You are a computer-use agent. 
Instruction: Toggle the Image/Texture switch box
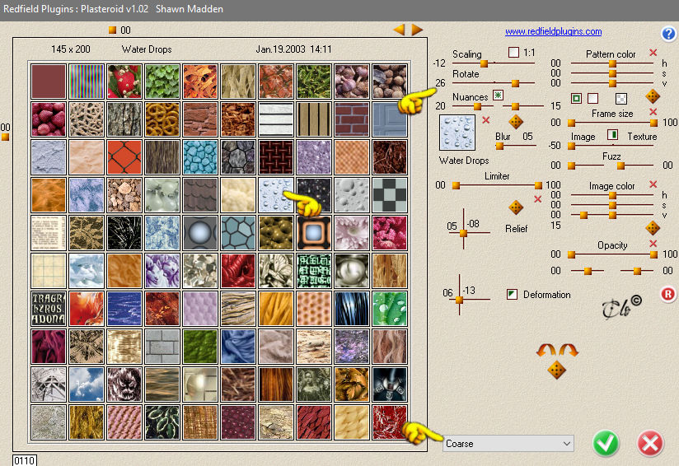tap(612, 134)
